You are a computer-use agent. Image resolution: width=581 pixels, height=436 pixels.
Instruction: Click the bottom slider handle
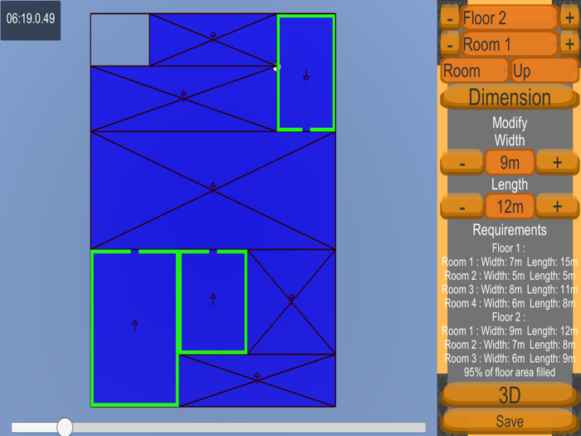point(65,427)
